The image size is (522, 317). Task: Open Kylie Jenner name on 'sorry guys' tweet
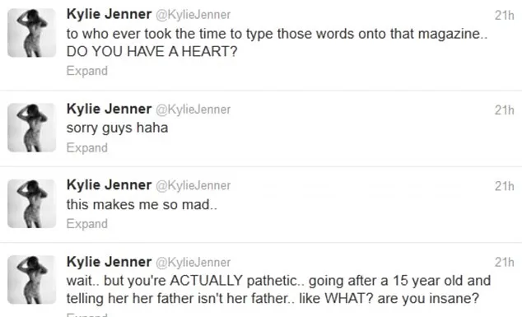tap(109, 109)
